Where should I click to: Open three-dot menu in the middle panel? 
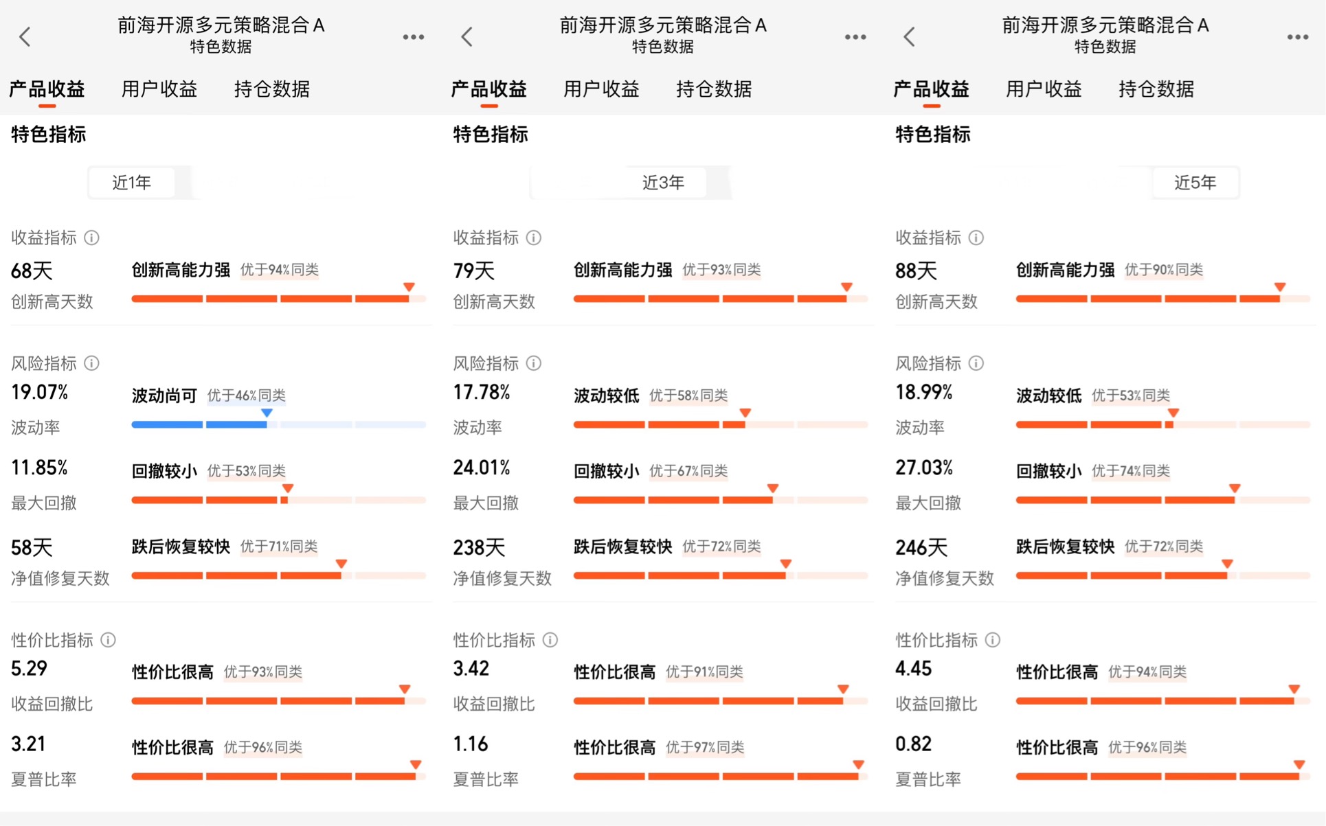point(855,37)
